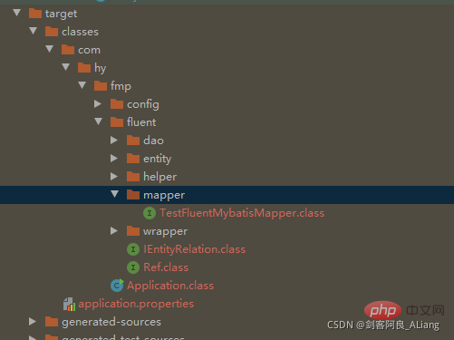Image resolution: width=454 pixels, height=340 pixels.
Task: Select the helper package label
Action: click(159, 177)
